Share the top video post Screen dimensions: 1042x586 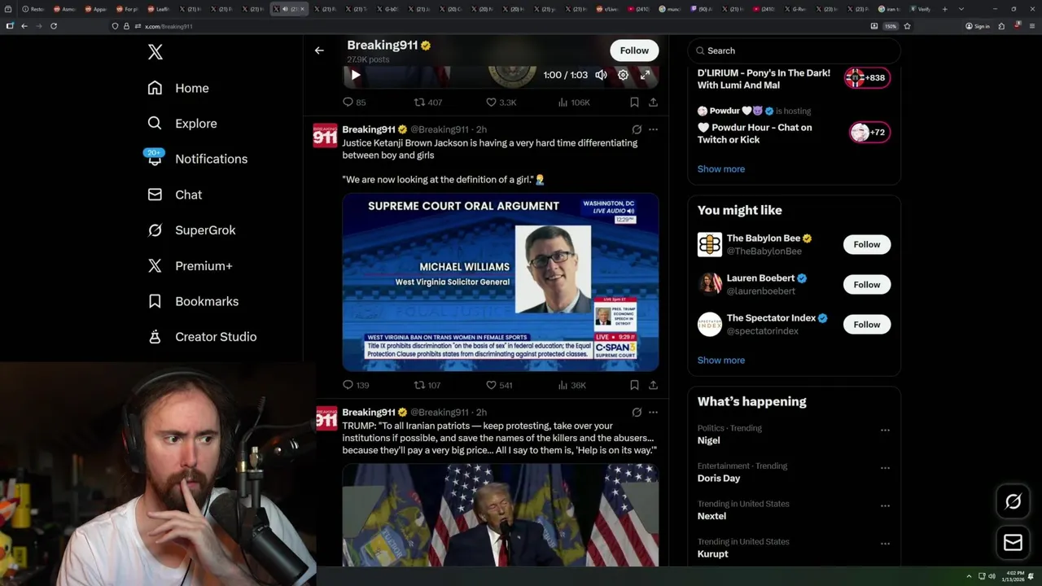click(x=653, y=103)
